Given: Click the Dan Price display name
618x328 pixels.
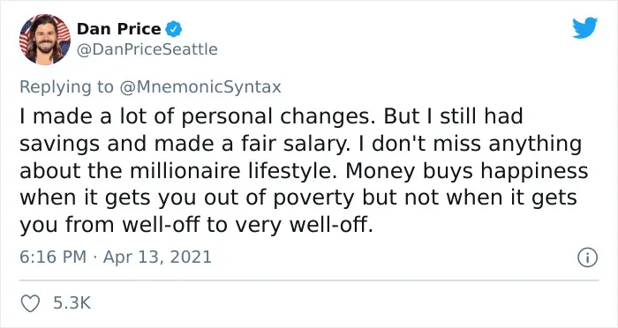Looking at the screenshot, I should (x=119, y=29).
